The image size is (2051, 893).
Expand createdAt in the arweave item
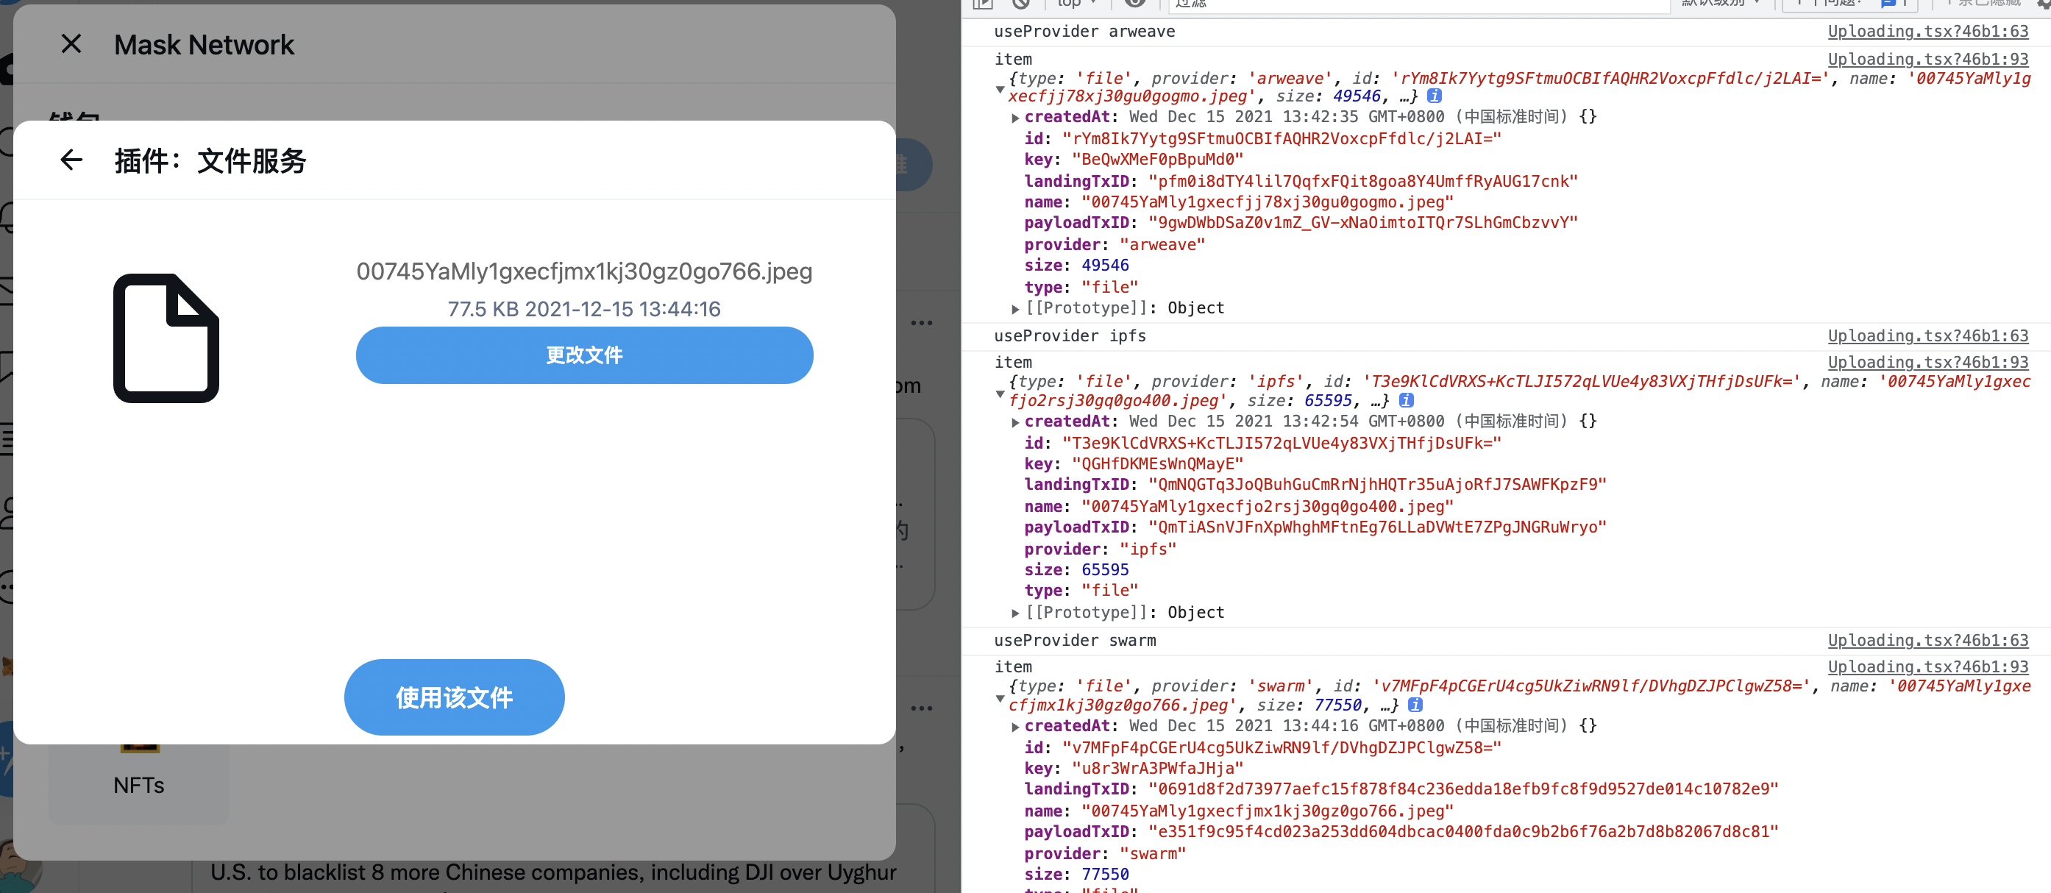[x=1015, y=118]
